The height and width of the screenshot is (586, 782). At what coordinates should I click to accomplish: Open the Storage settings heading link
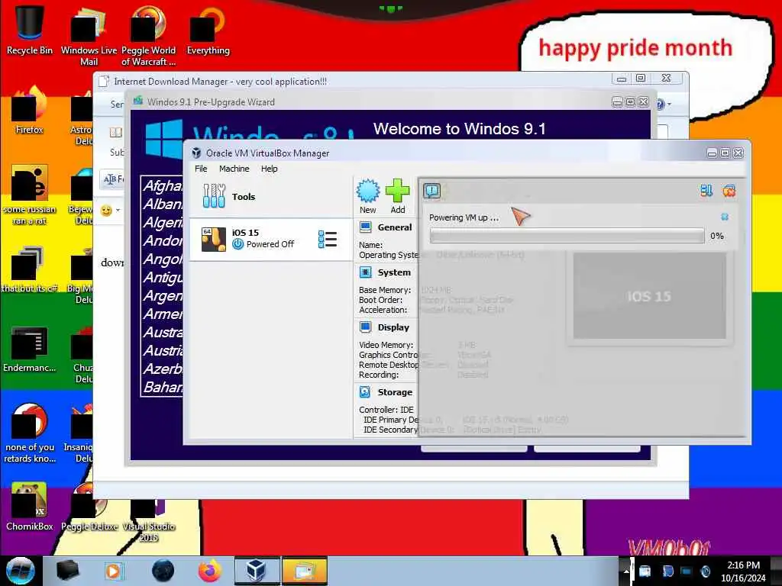pyautogui.click(x=395, y=392)
